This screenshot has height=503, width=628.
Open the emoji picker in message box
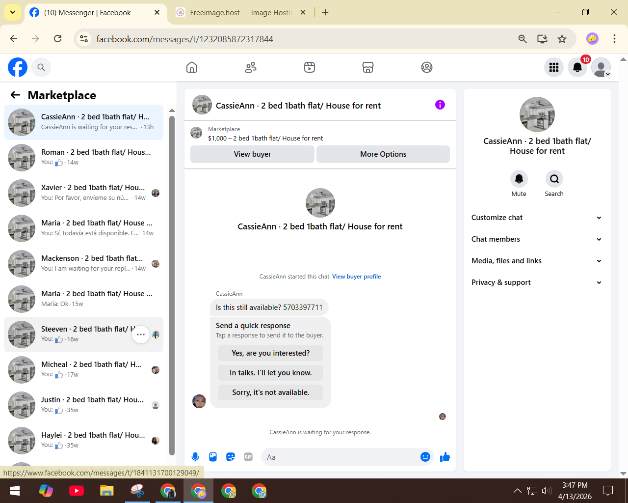point(425,457)
